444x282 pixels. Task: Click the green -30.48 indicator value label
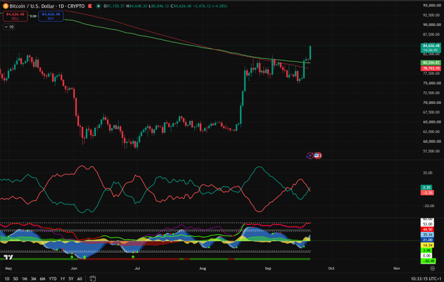pyautogui.click(x=428, y=260)
